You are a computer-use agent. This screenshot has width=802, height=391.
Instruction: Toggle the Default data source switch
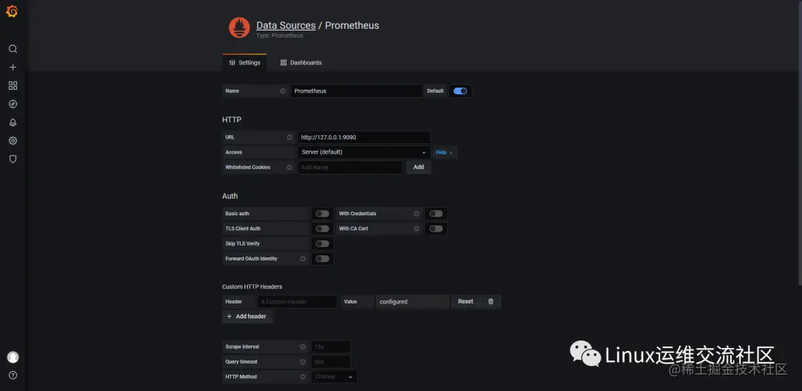460,91
